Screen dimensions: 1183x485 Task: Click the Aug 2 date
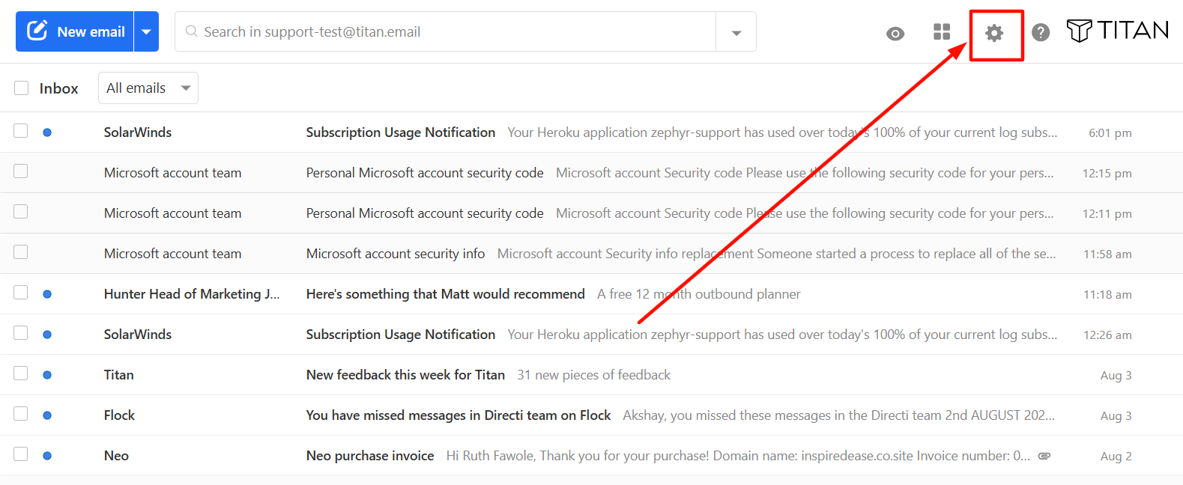(1116, 457)
